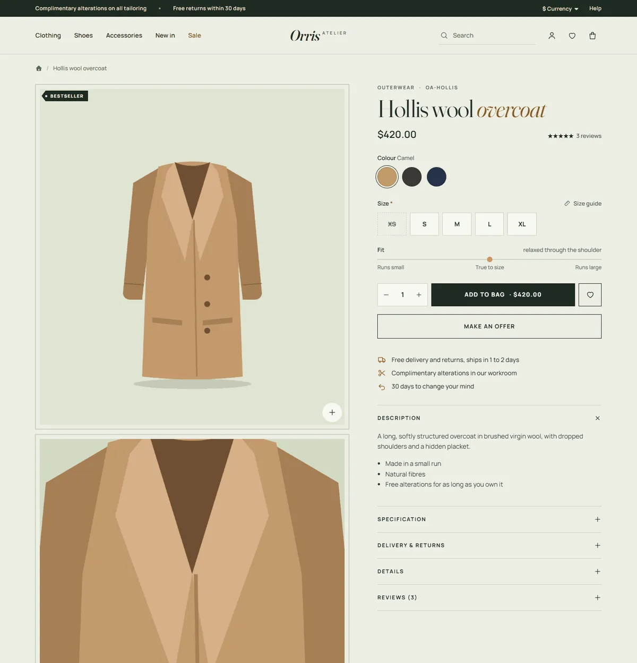Open the Shoes menu
Screen dimensions: 637x663
point(83,36)
